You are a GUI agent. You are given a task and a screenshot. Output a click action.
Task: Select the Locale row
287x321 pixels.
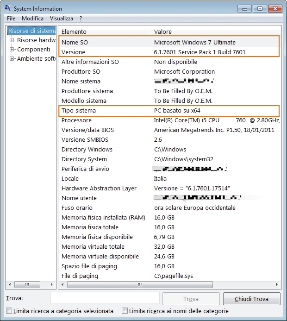coord(169,178)
